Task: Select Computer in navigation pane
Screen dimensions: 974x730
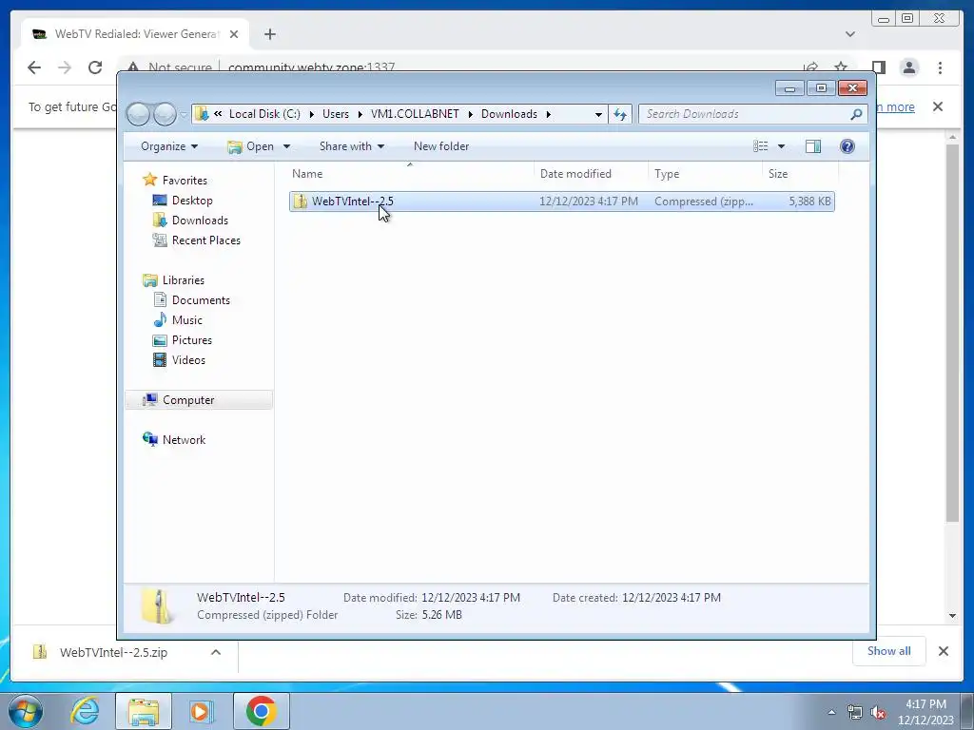Action: point(199,400)
